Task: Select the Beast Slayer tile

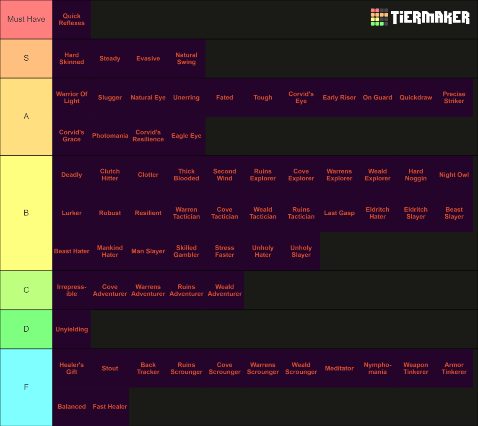Action: coord(454,213)
